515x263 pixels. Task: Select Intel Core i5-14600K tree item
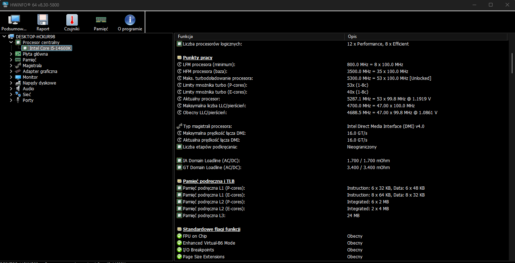(x=50, y=48)
